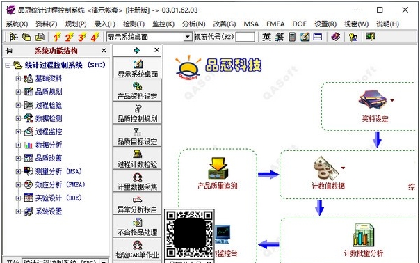420x263 pixels.
Task: Click the 异常分析报告 shortcut button
Action: coord(137,203)
